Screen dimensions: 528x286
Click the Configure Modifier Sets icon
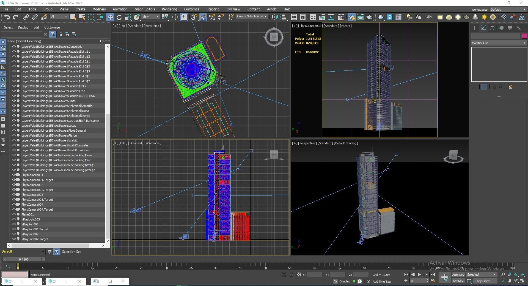pos(511,87)
